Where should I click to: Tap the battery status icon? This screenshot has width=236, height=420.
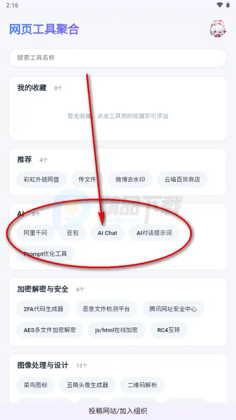point(228,5)
